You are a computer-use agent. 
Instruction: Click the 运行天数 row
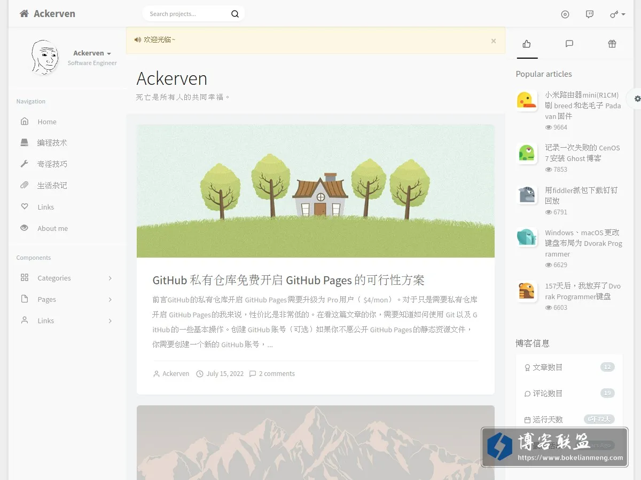click(569, 419)
